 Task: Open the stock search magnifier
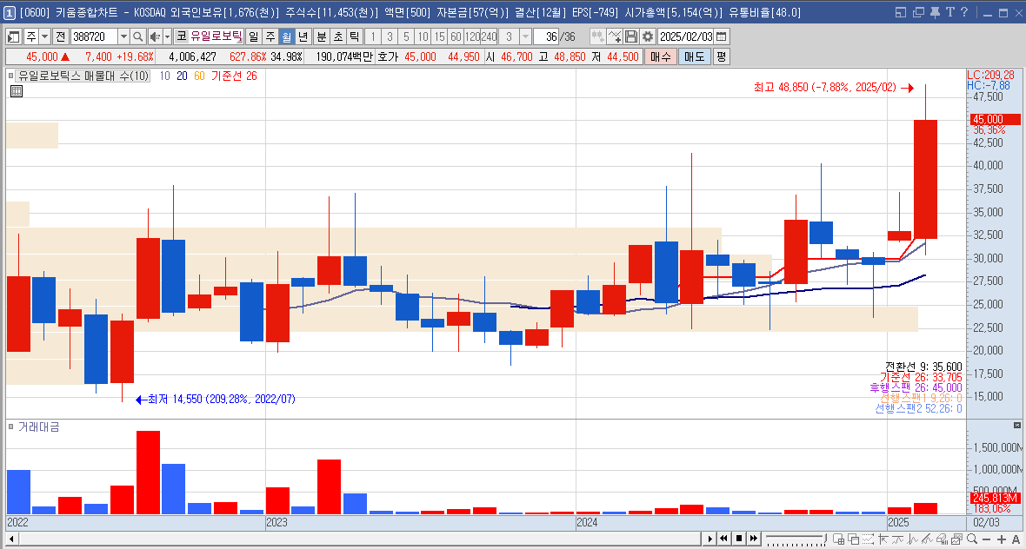point(138,36)
